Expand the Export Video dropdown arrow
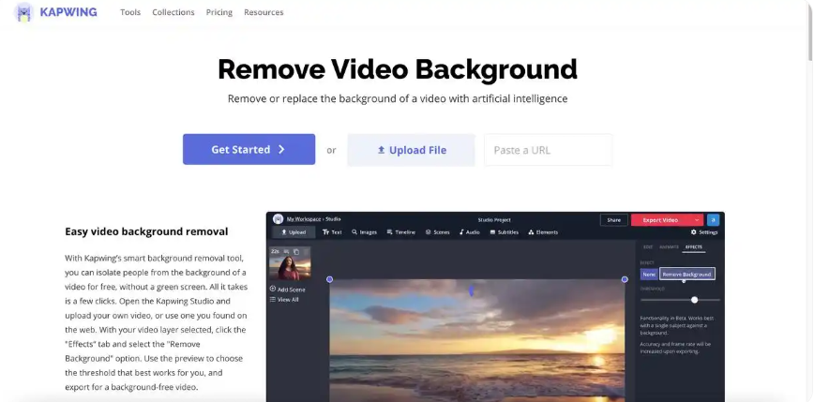The width and height of the screenshot is (814, 402). (x=697, y=219)
